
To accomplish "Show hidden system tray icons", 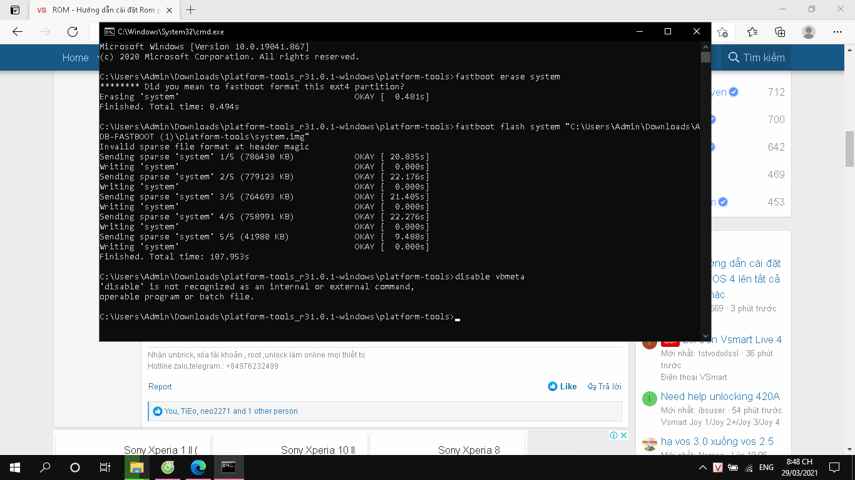I will pos(703,467).
